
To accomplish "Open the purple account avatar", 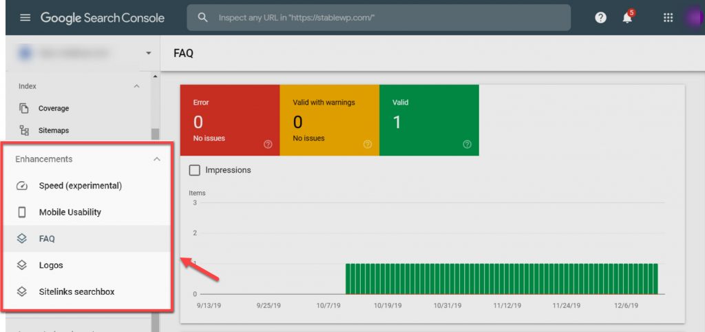I will tap(694, 17).
